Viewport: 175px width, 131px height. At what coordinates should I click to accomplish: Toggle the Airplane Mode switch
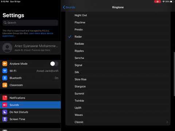click(54, 64)
